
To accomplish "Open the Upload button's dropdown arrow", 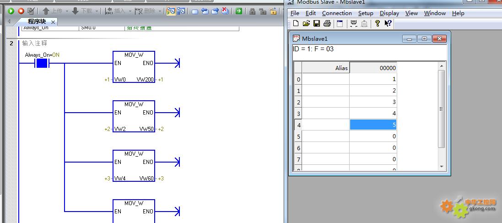I will (x=67, y=11).
